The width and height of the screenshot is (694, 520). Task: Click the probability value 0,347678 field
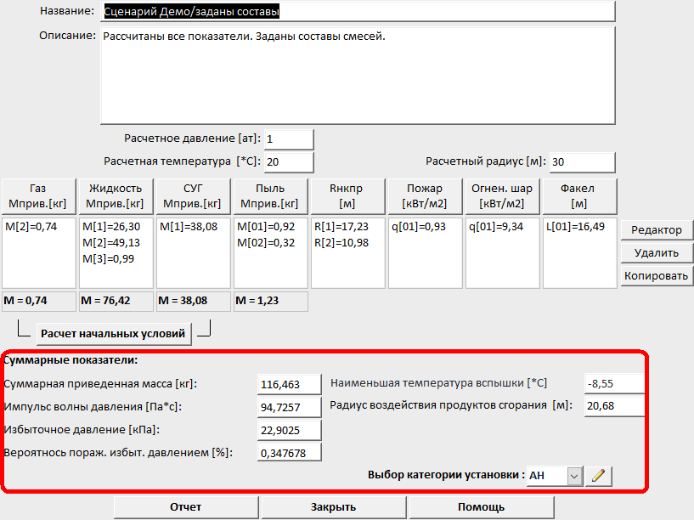coord(289,453)
